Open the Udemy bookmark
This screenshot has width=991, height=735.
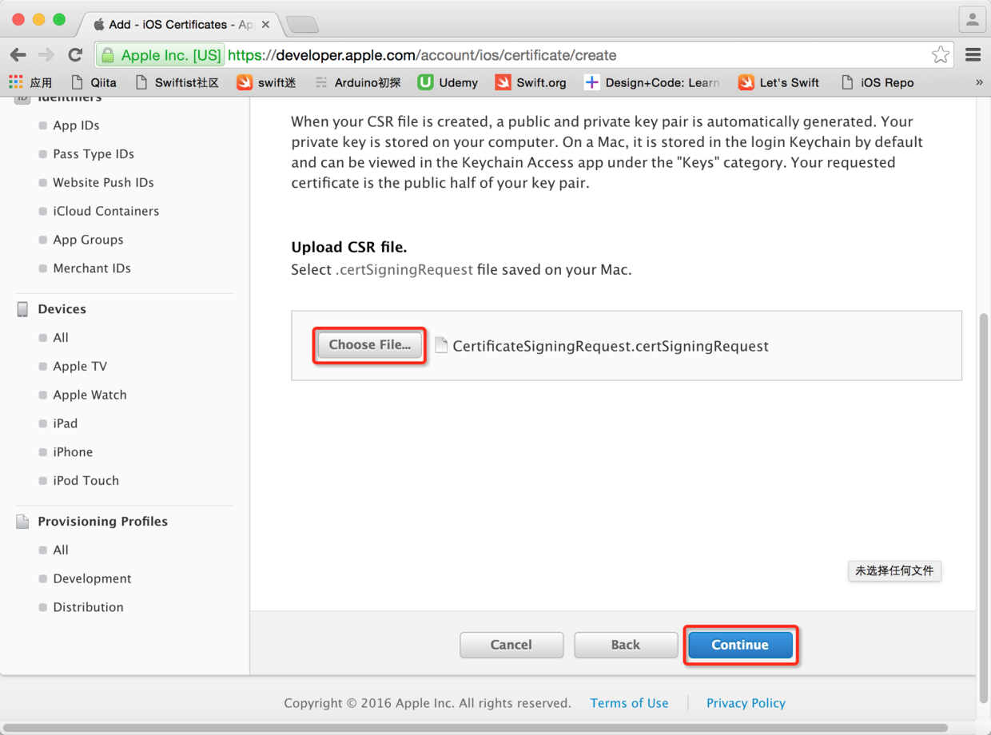pos(448,82)
